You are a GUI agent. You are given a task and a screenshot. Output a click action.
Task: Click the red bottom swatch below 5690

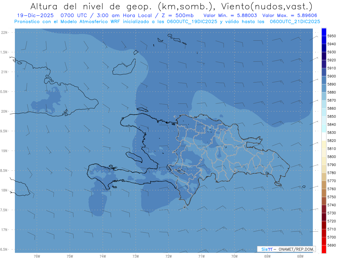click(324, 249)
